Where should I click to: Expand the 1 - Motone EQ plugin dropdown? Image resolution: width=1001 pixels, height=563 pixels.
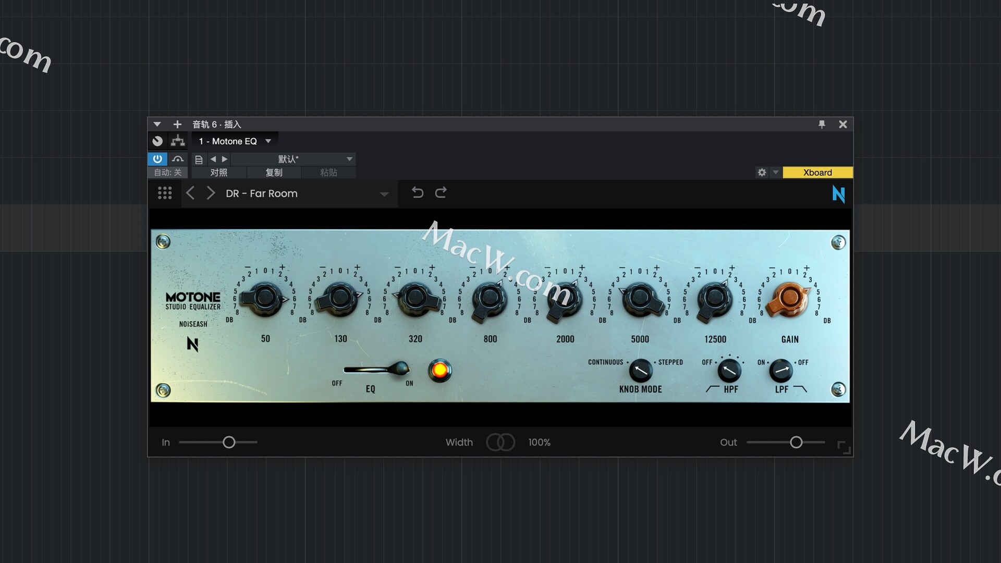[268, 141]
